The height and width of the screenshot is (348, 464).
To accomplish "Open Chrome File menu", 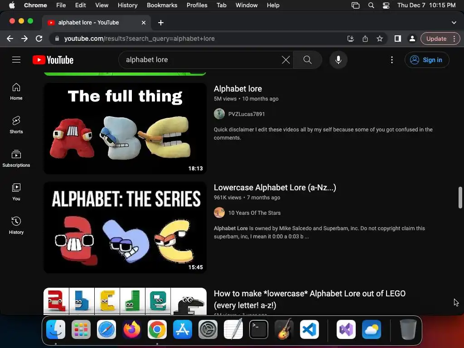I will (x=61, y=5).
